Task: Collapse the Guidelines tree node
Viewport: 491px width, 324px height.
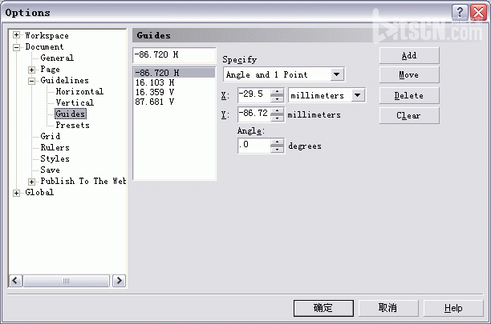Action: pyautogui.click(x=31, y=81)
